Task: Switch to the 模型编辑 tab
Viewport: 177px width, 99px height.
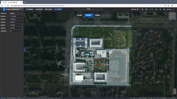Action: click(x=39, y=9)
